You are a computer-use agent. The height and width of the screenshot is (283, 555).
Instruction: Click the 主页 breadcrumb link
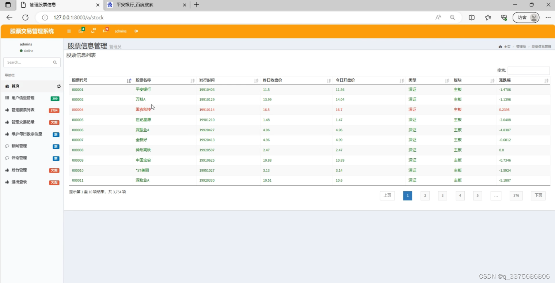(x=507, y=47)
